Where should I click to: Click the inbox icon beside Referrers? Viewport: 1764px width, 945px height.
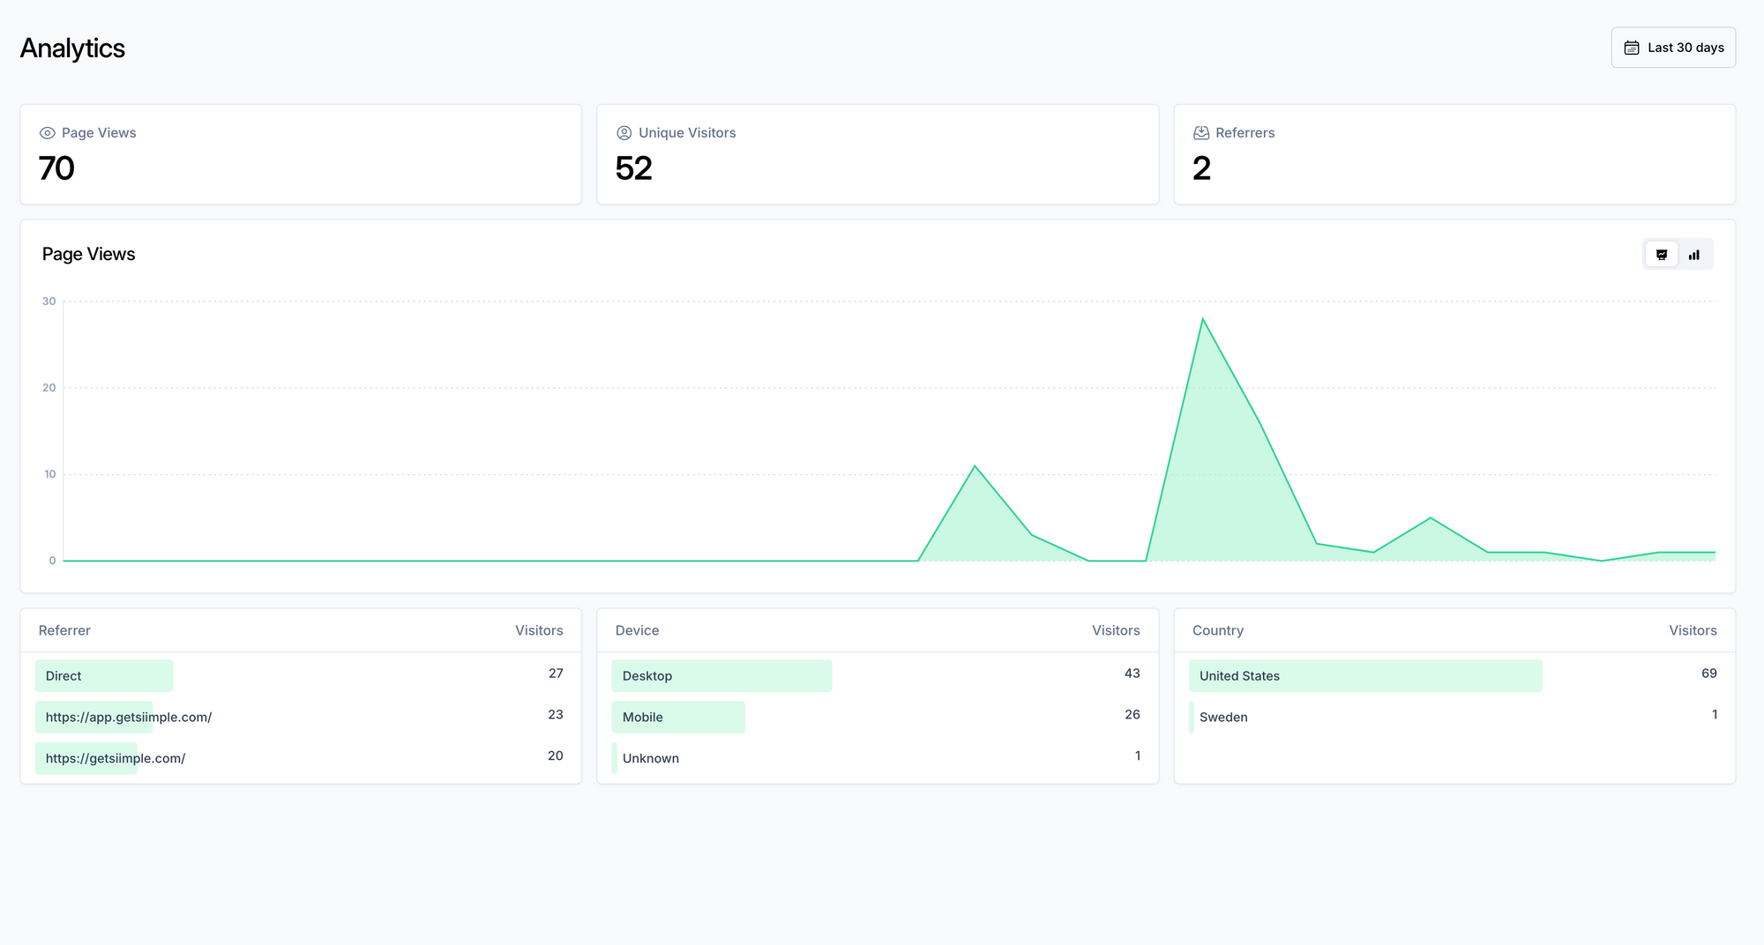[1201, 133]
